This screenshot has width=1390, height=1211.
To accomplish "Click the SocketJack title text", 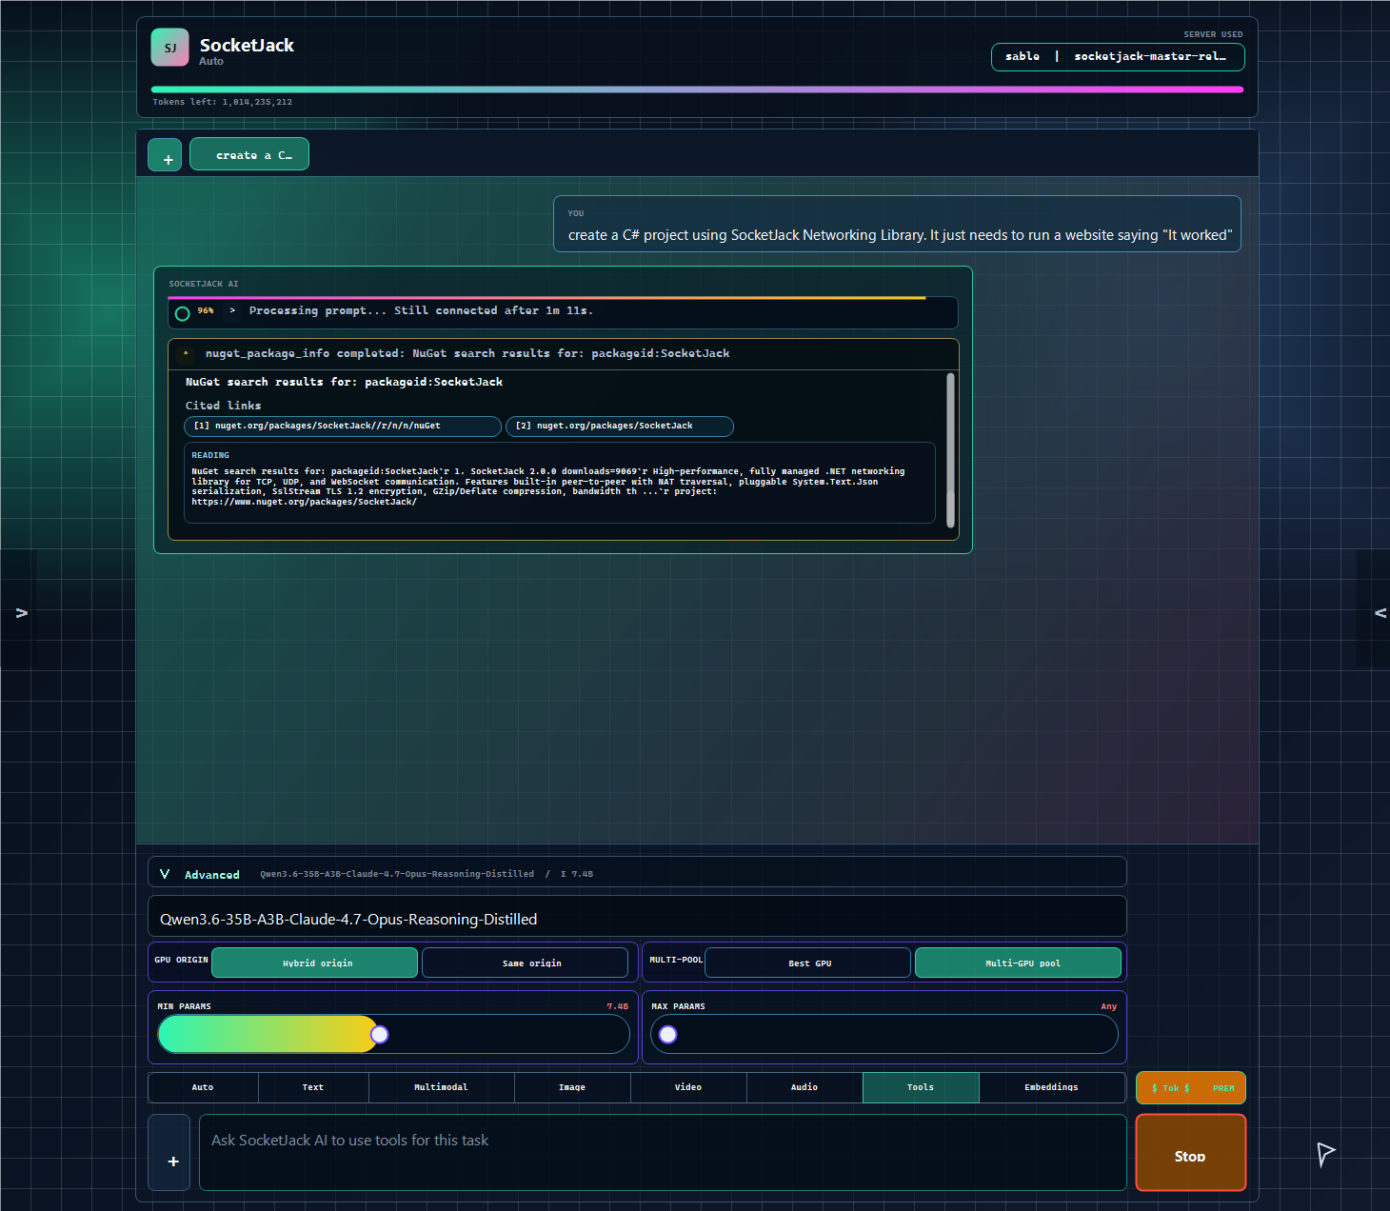I will (247, 45).
